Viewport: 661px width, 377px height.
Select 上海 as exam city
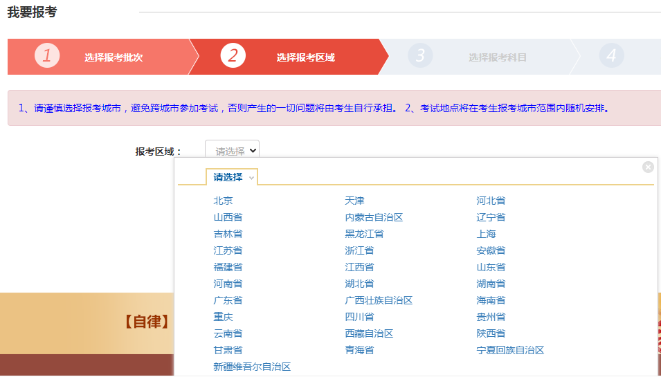pyautogui.click(x=486, y=234)
